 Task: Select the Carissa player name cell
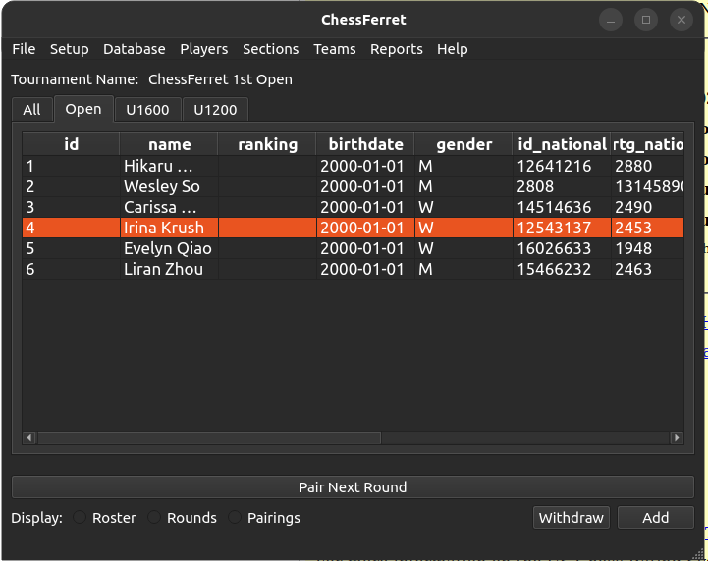169,208
